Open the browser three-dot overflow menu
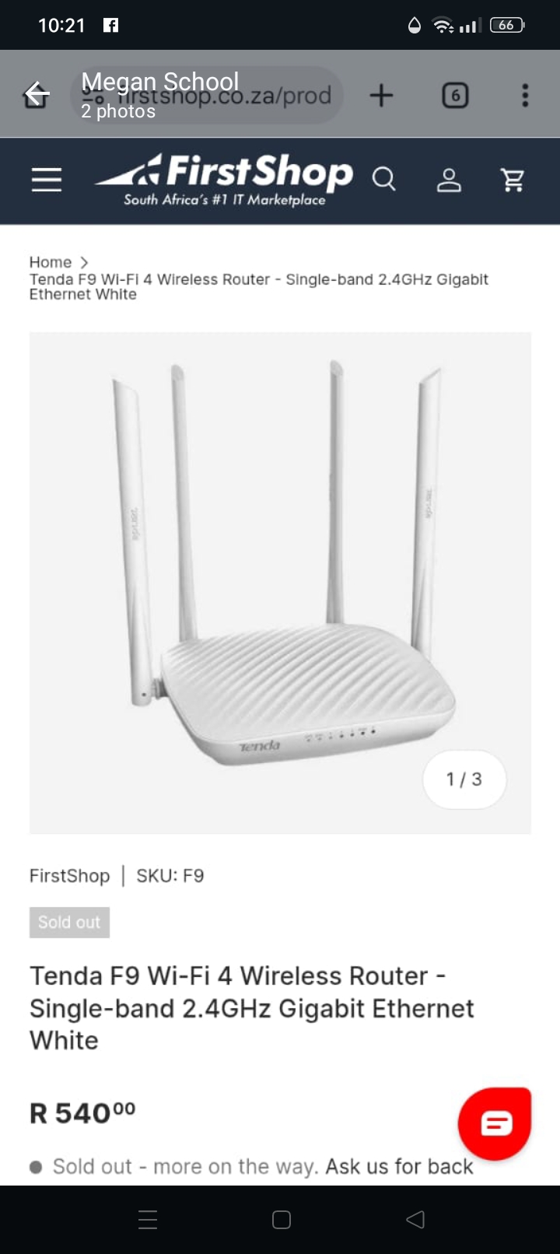The image size is (560, 1254). (x=525, y=96)
